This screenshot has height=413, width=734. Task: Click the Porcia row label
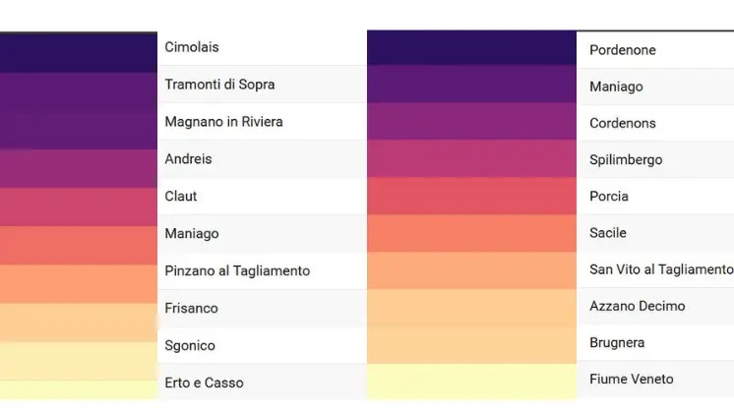pyautogui.click(x=608, y=197)
